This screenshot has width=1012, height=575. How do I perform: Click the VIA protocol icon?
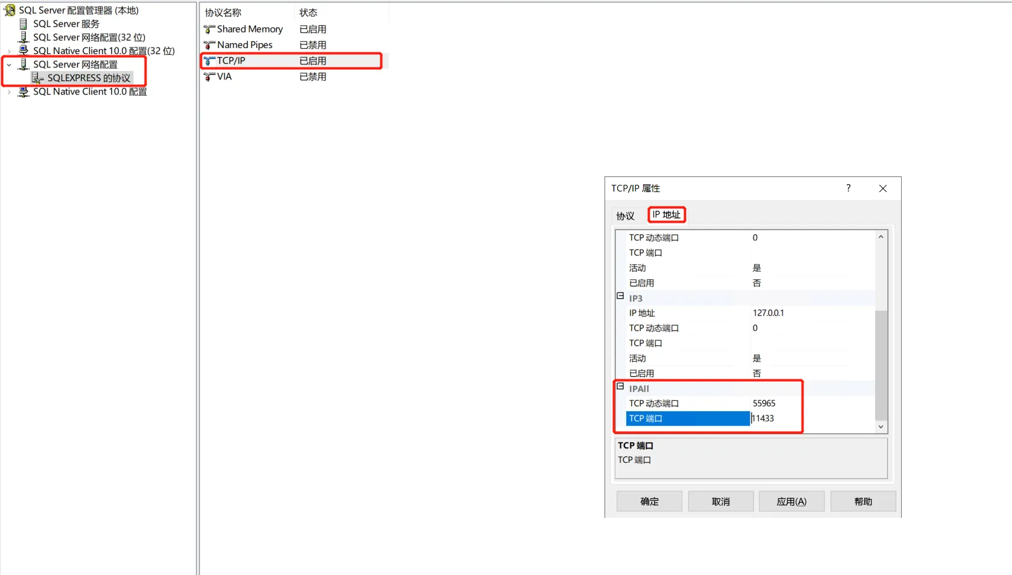(209, 76)
